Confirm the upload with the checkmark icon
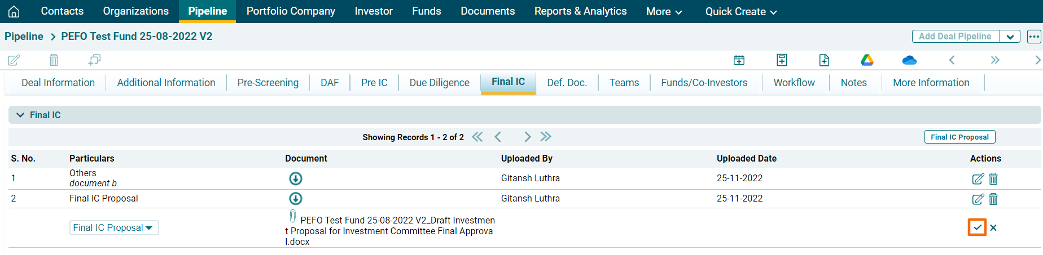Viewport: 1043px width, 255px height. (977, 227)
